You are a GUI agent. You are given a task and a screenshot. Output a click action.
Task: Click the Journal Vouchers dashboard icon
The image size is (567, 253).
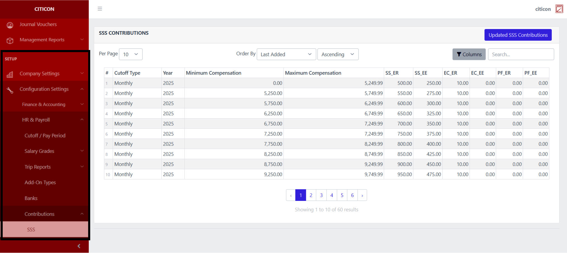point(10,25)
